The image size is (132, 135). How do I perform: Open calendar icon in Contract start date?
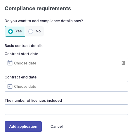[x=10, y=63]
